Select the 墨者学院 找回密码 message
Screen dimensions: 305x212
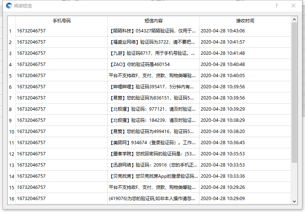(153, 154)
